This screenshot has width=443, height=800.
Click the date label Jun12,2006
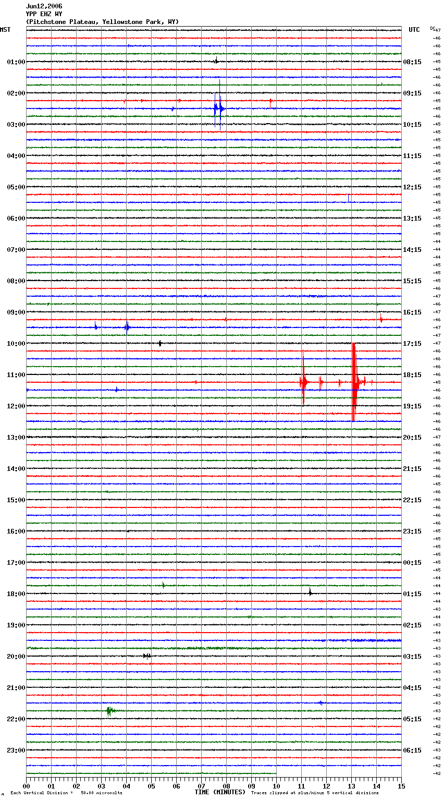44,6
